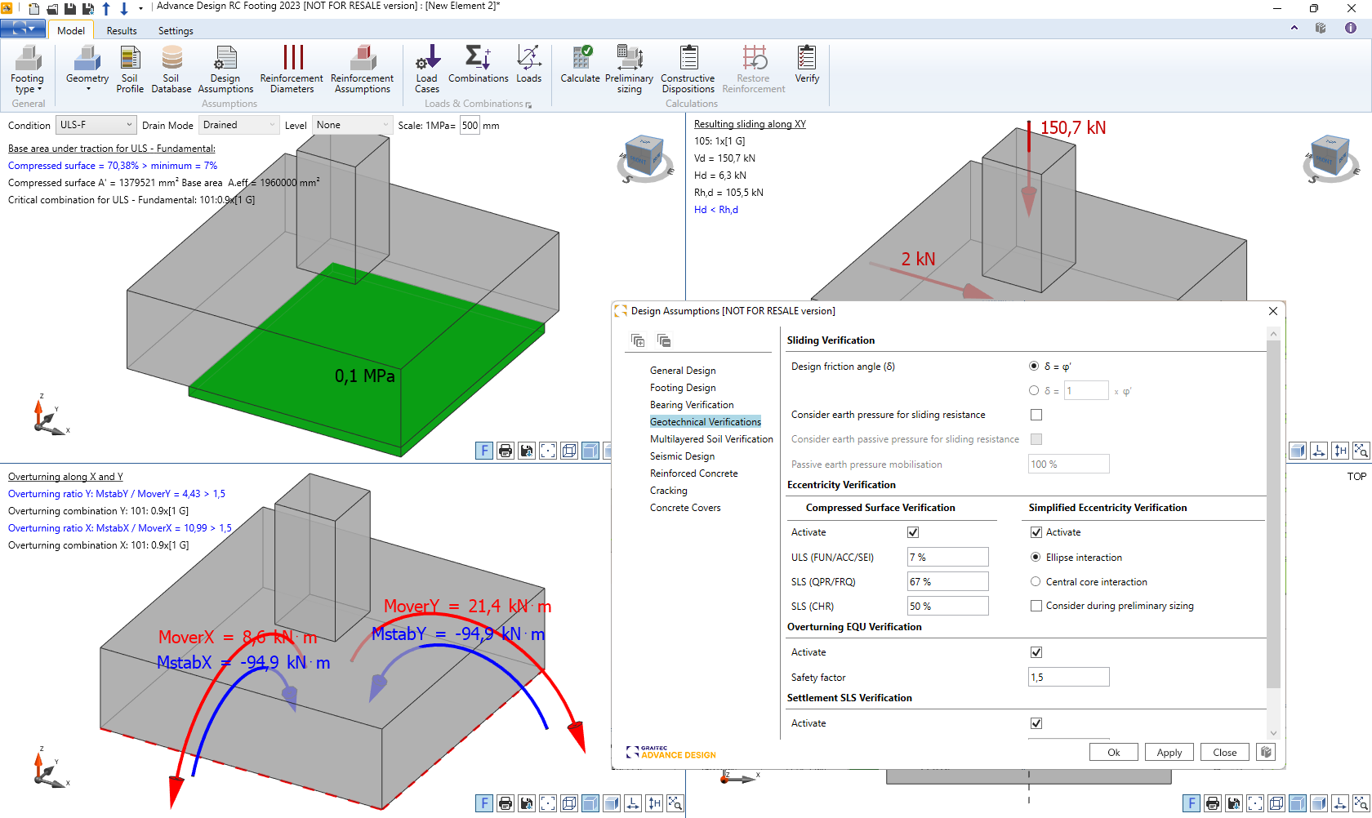The height and width of the screenshot is (818, 1372).
Task: Toggle Simplified Eccentricity Verification Activate checkbox
Action: point(1036,532)
